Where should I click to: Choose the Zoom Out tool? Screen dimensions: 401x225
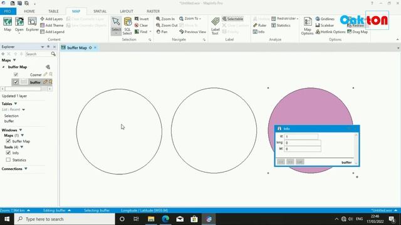pyautogui.click(x=167, y=25)
